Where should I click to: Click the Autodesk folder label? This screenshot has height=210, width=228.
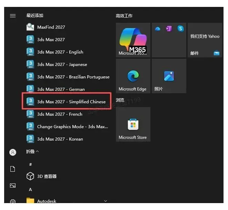pos(47,201)
